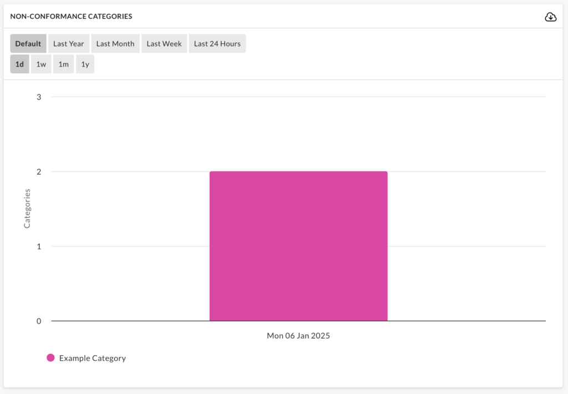
Task: Click the y-axis value 2
Action: click(x=39, y=171)
